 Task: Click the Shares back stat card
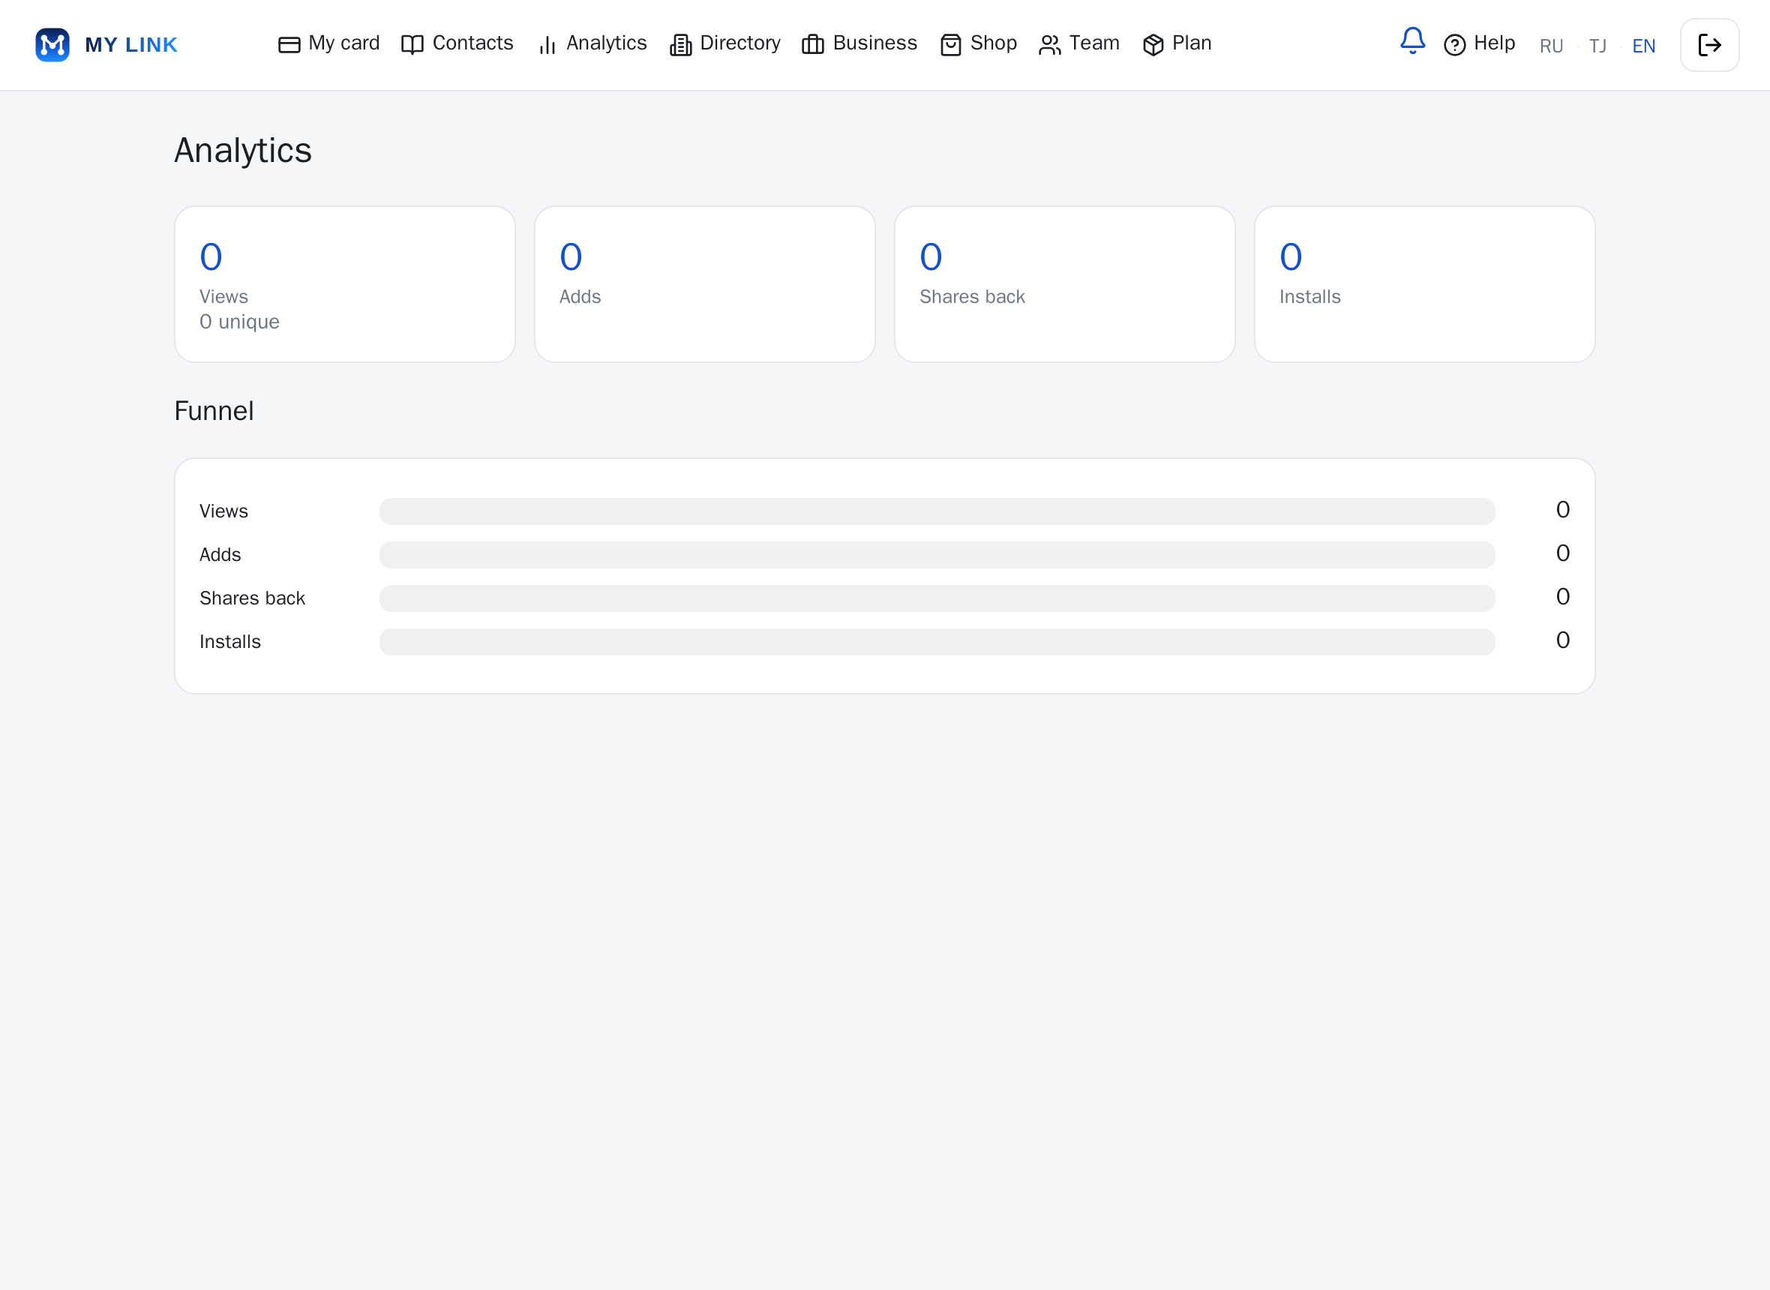tap(1065, 284)
